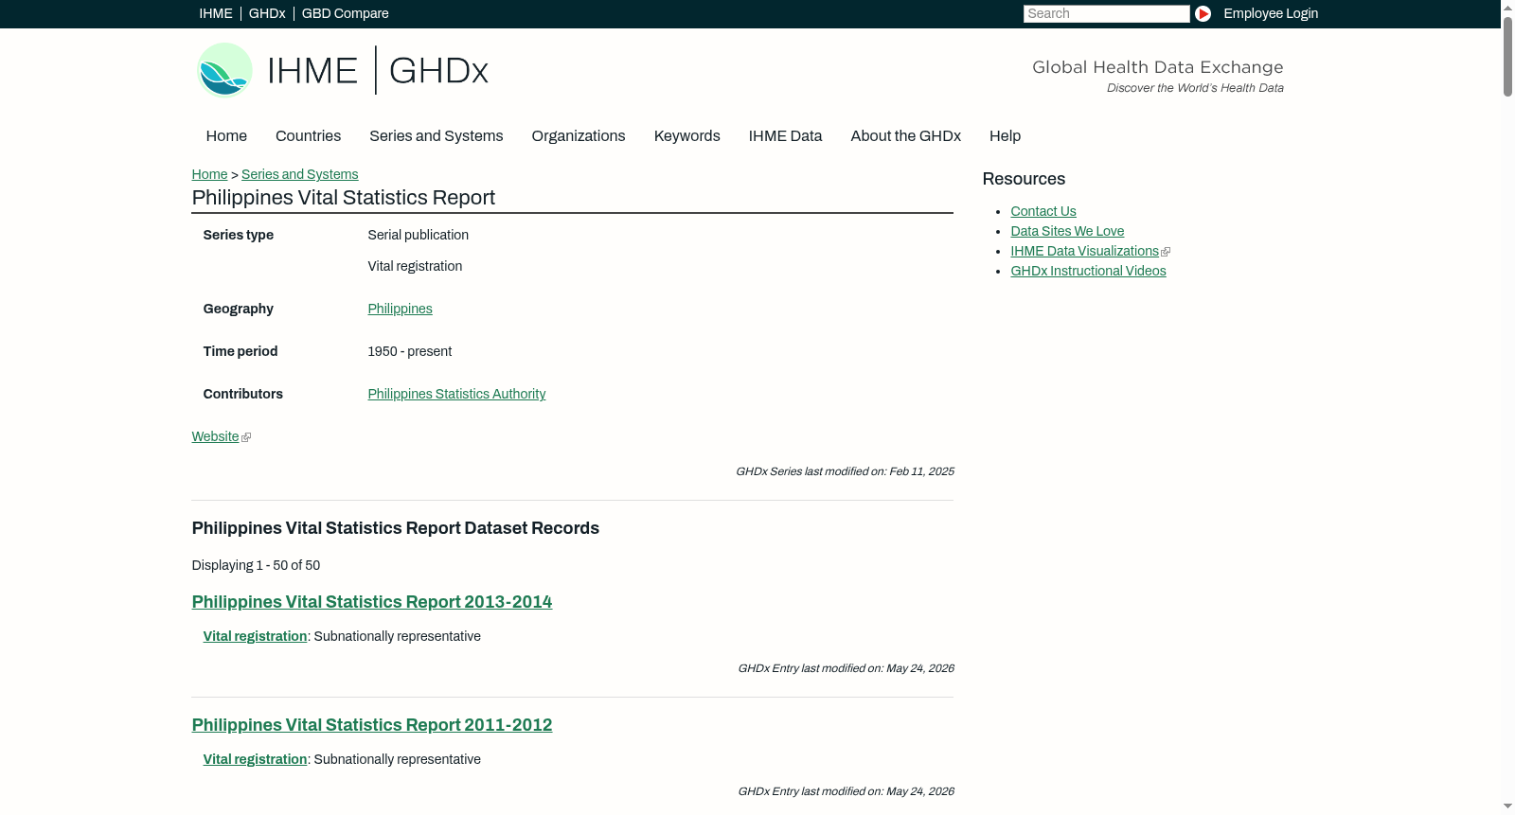This screenshot has width=1515, height=815.
Task: Click 'Global Health Data Exchange' header text
Action: coord(1157,67)
